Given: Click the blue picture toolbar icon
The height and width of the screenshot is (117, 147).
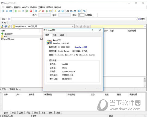Looking at the screenshot, I should [59, 11].
